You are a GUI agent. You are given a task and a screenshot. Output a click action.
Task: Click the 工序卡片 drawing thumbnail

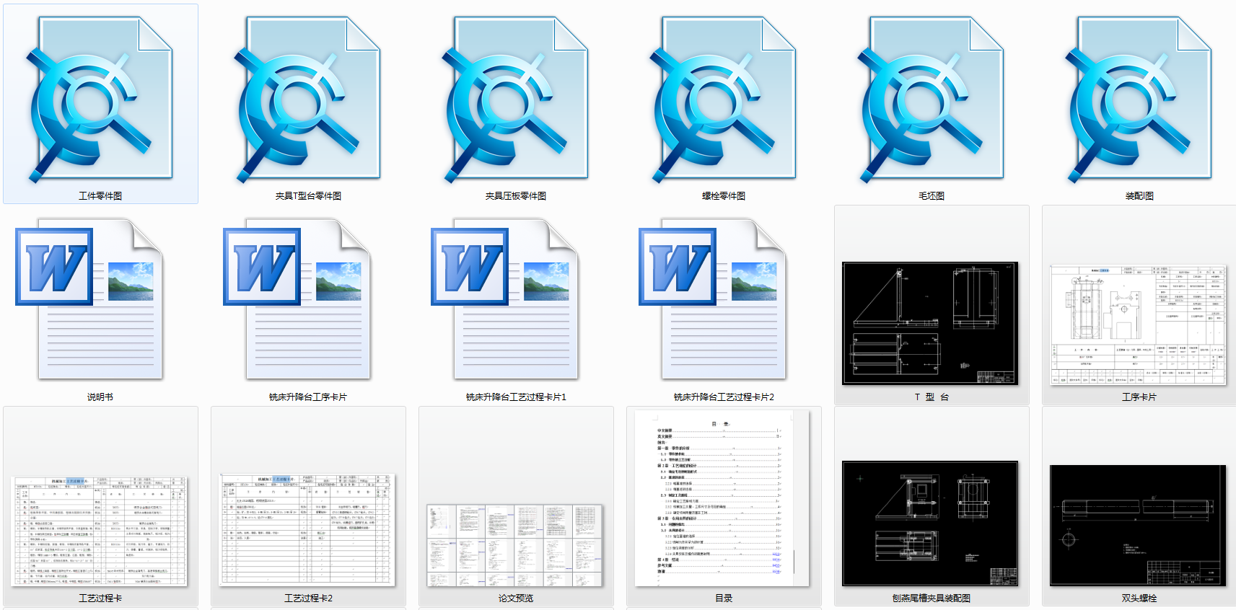pyautogui.click(x=1138, y=324)
